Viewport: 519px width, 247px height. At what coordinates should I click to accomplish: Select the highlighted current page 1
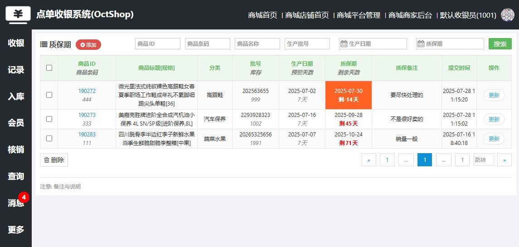click(x=425, y=160)
